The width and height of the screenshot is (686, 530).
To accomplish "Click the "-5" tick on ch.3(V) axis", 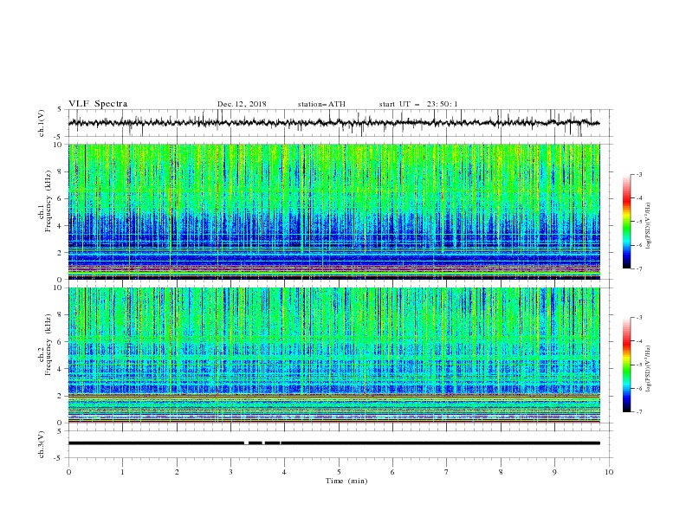I will (59, 458).
